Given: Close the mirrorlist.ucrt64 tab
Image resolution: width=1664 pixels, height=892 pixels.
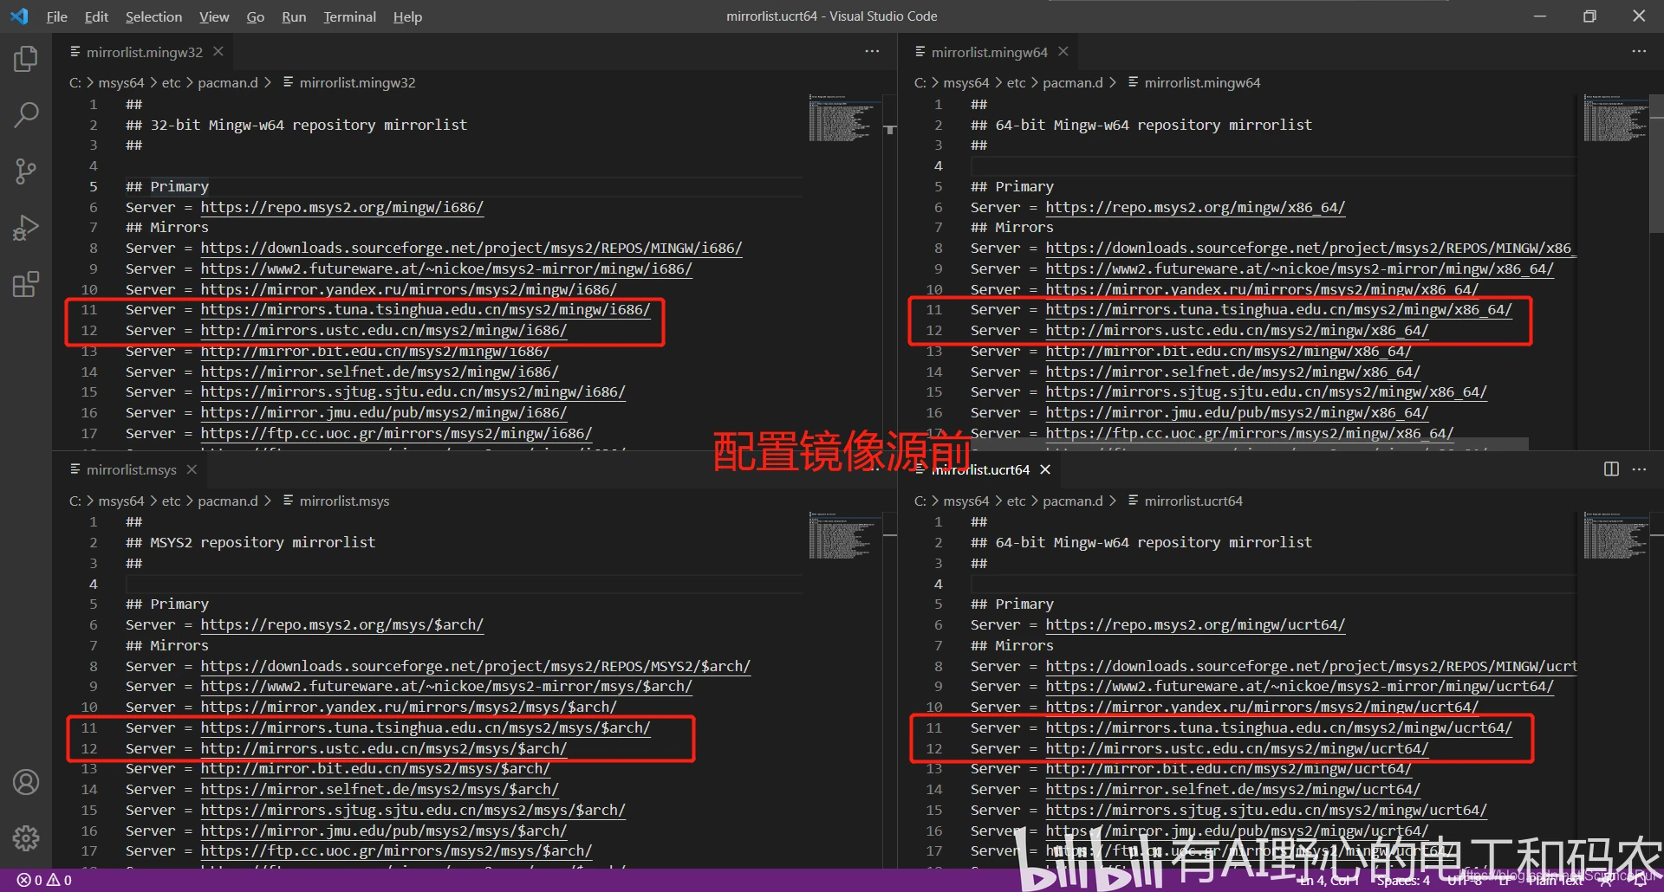Looking at the screenshot, I should [1045, 469].
